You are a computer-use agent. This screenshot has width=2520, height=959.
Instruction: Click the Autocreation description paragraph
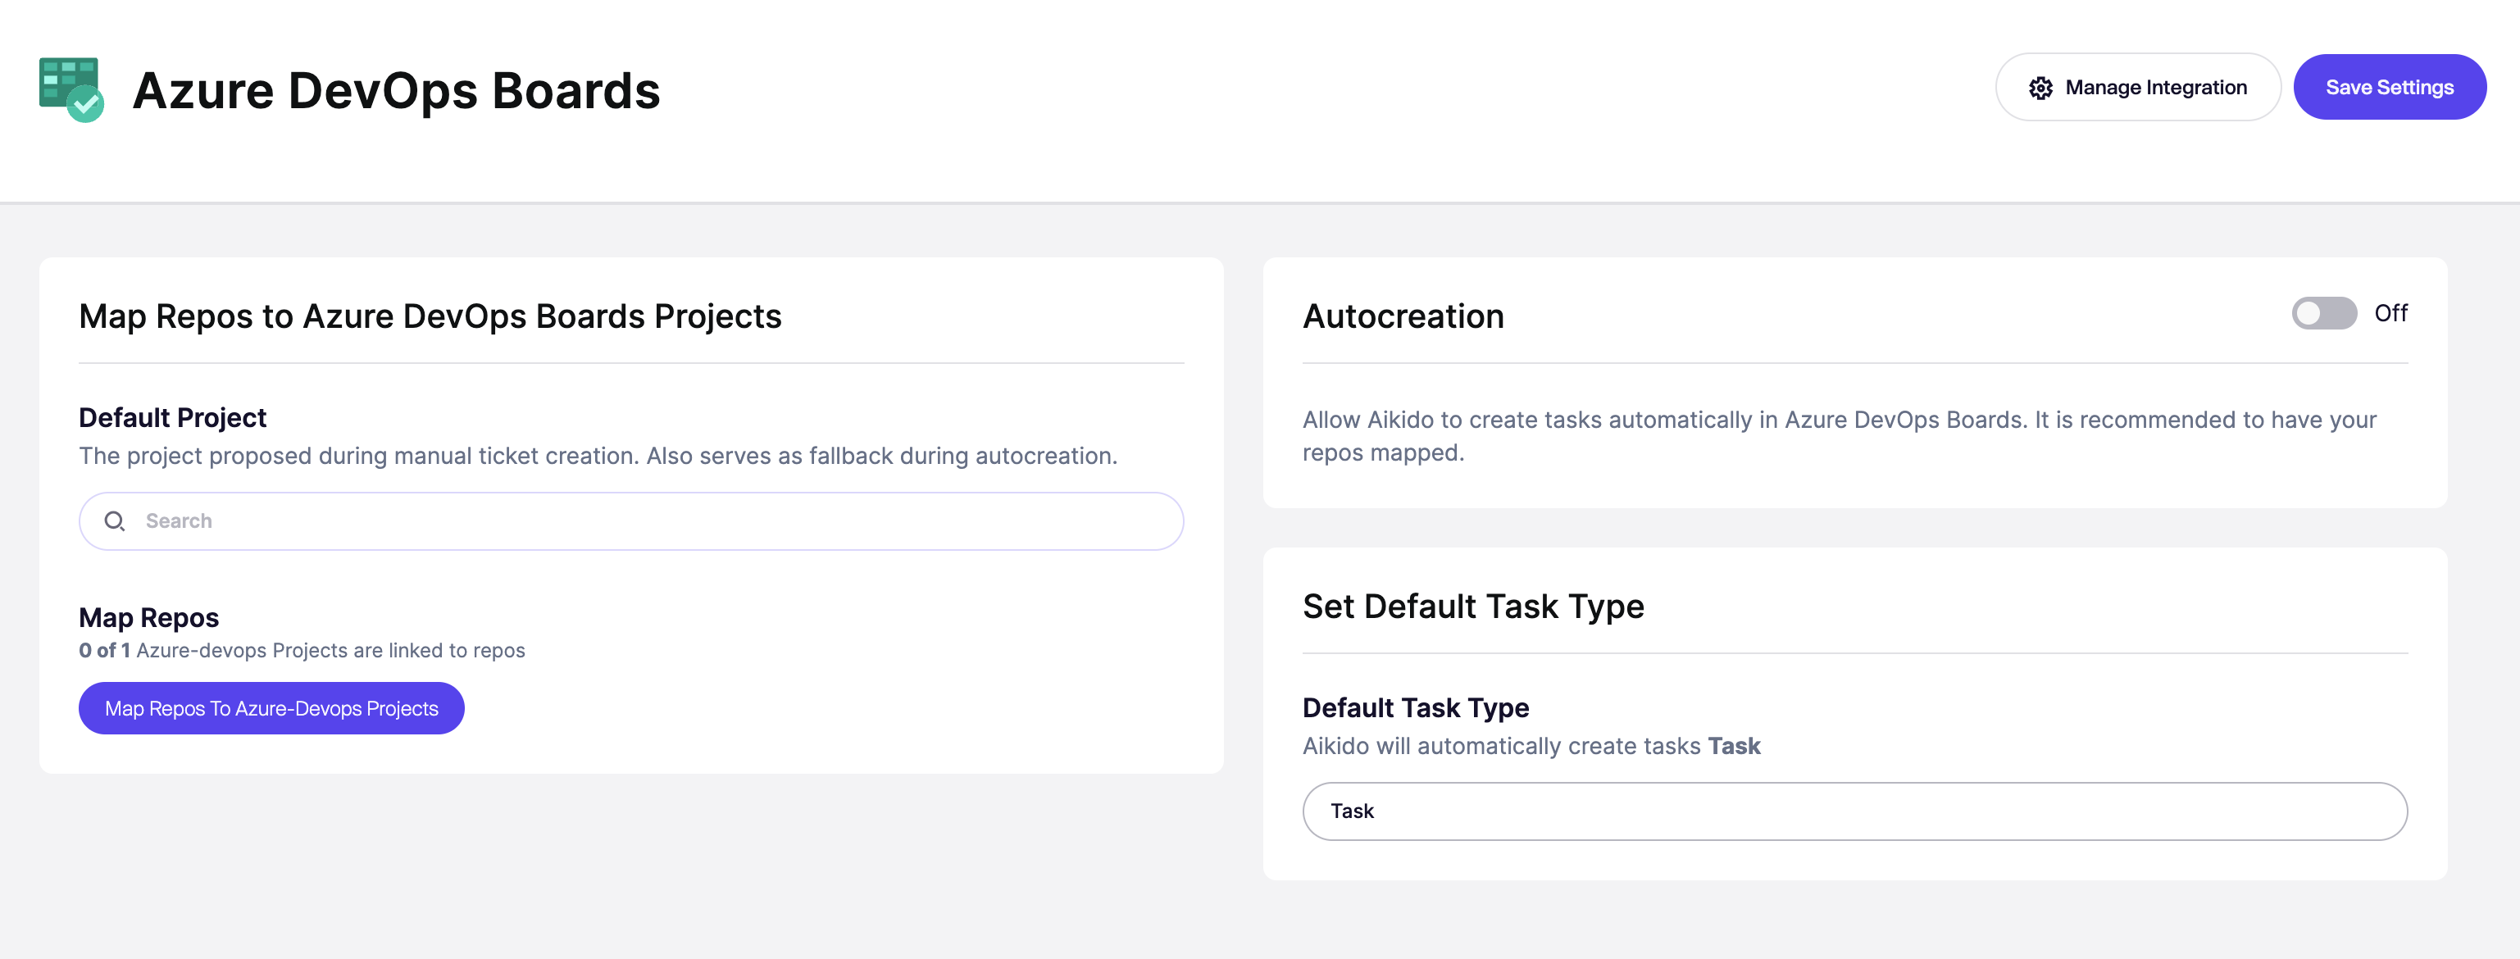(1839, 436)
